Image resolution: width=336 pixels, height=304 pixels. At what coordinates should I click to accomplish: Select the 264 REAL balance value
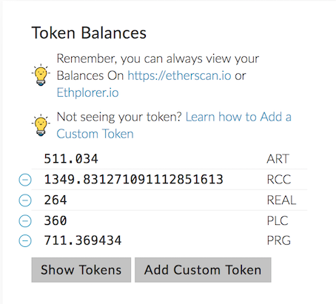(x=56, y=200)
